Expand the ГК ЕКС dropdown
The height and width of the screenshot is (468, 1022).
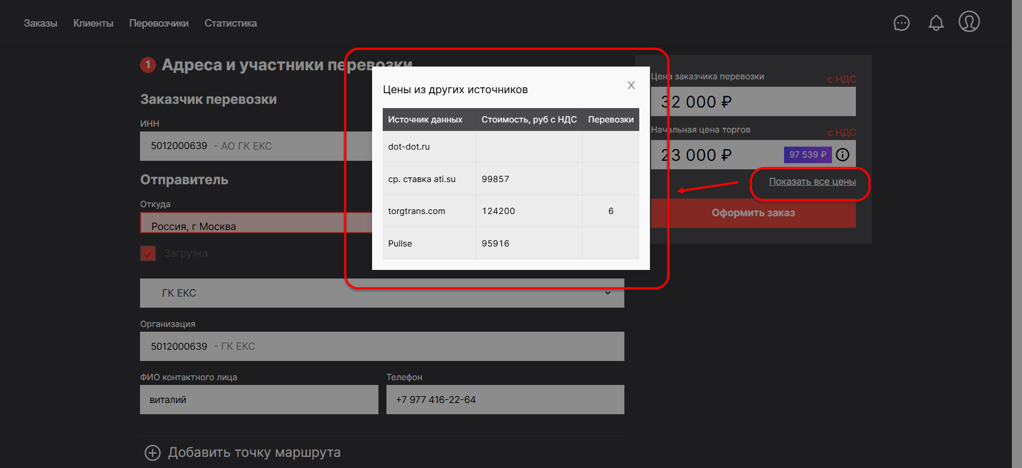tap(607, 293)
